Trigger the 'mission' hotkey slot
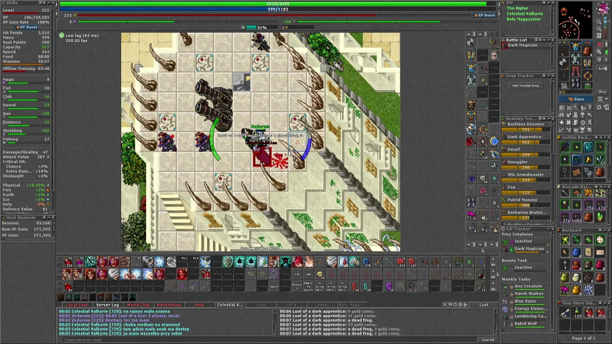 pyautogui.click(x=297, y=286)
